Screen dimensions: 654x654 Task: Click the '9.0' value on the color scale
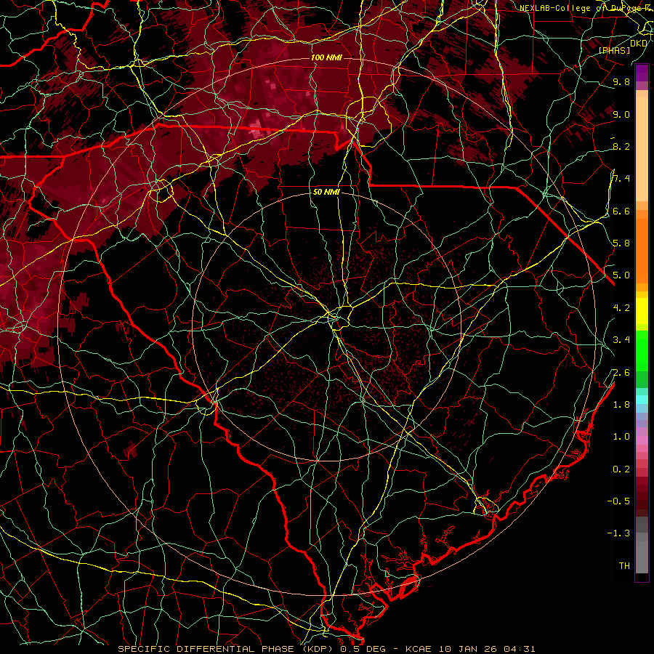point(621,114)
